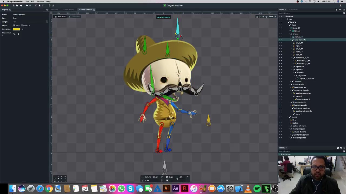
Task: Switch to Animation mode button
Action: pyautogui.click(x=74, y=17)
